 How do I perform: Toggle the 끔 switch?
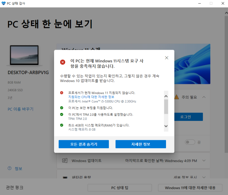(190, 142)
